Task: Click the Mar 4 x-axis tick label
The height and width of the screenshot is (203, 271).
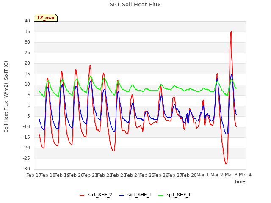Action: (x=245, y=175)
